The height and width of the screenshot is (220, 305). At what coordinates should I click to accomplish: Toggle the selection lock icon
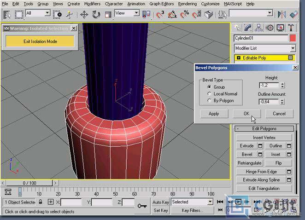point(40,202)
